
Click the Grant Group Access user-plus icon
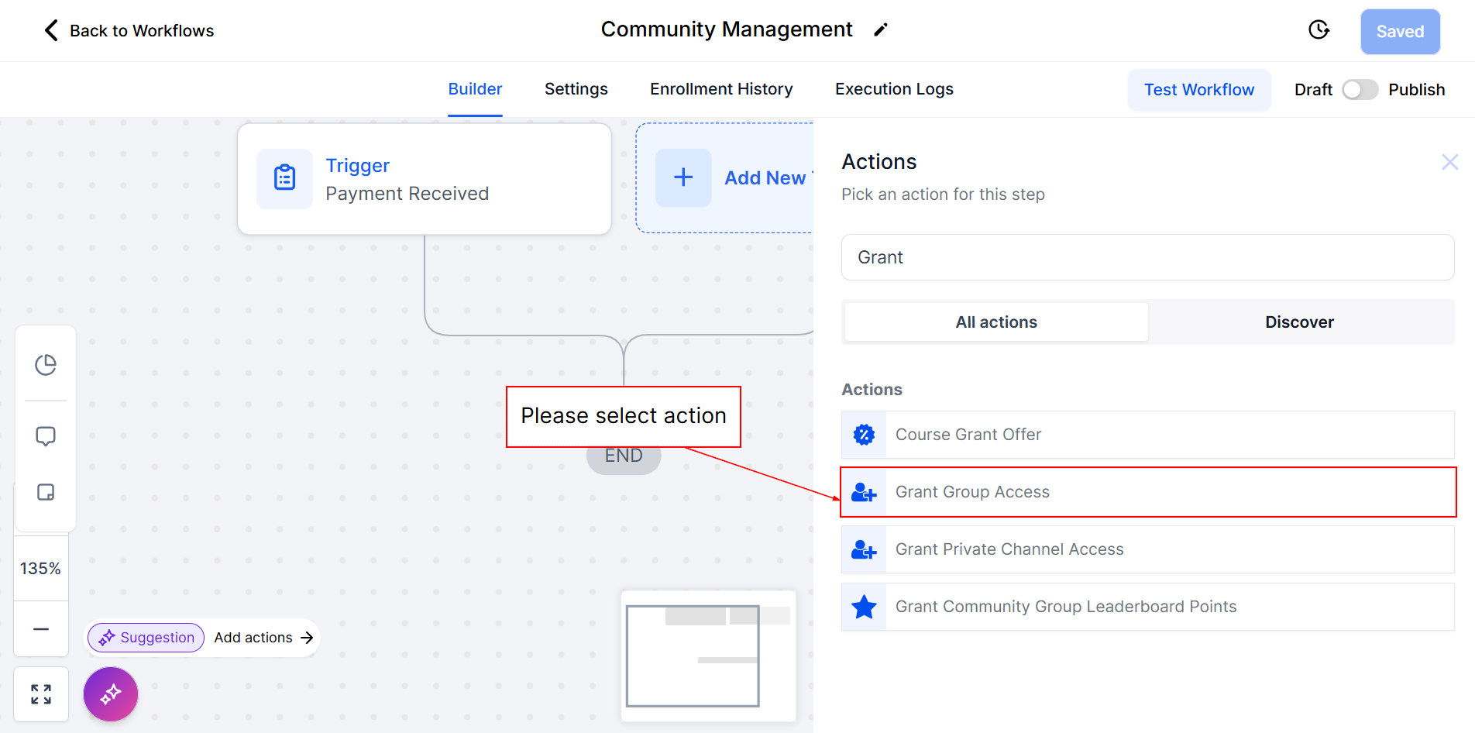click(864, 492)
